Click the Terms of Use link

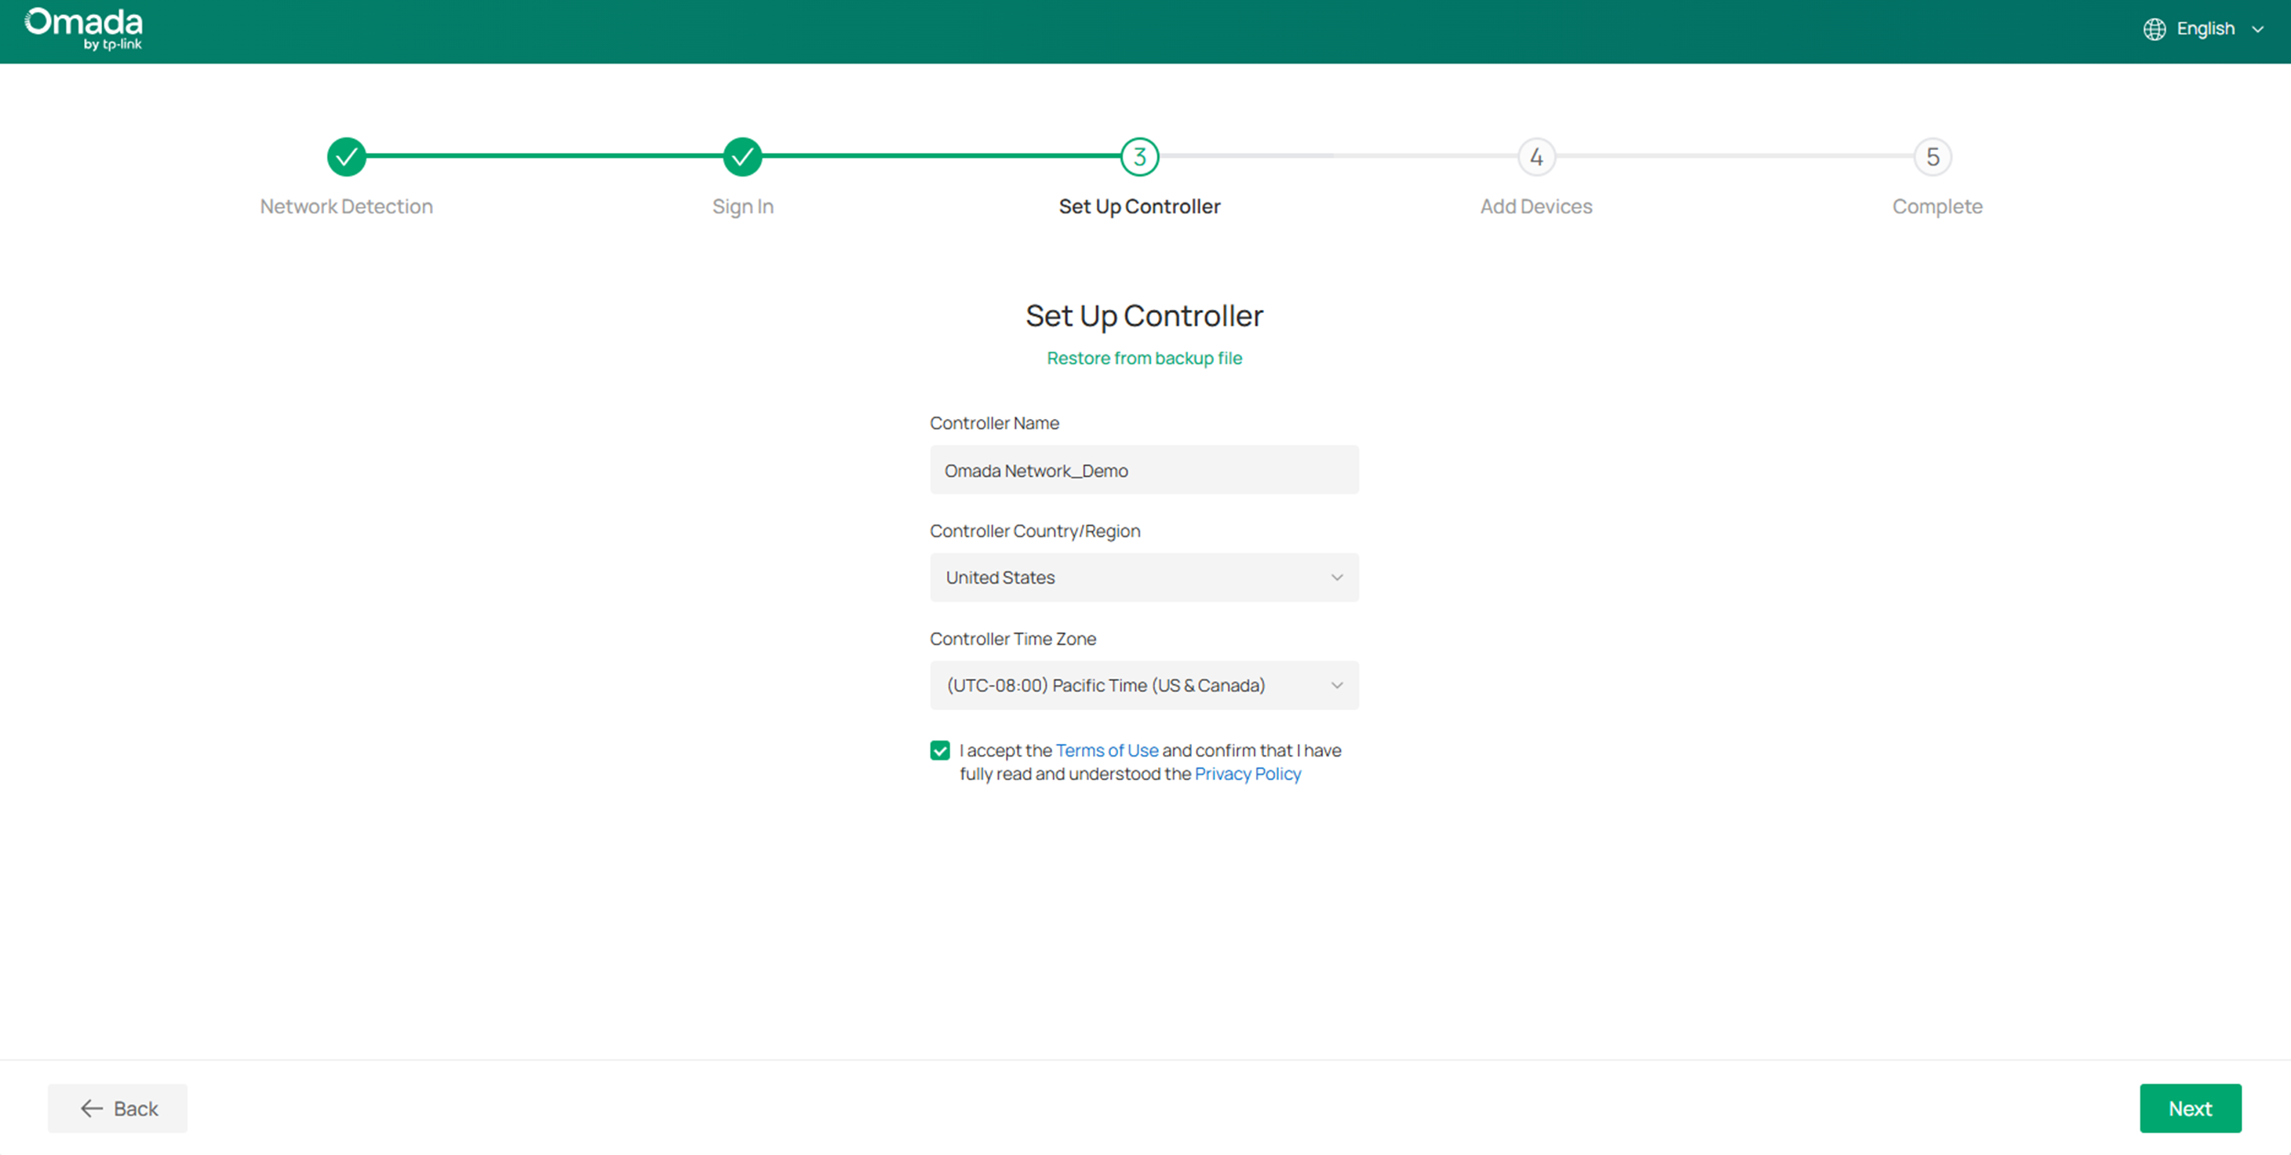pos(1106,750)
